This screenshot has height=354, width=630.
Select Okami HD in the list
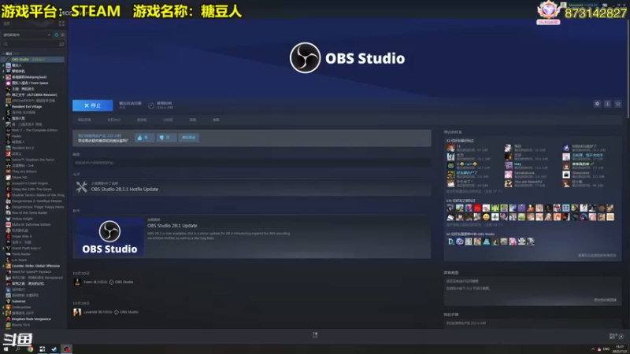19,178
